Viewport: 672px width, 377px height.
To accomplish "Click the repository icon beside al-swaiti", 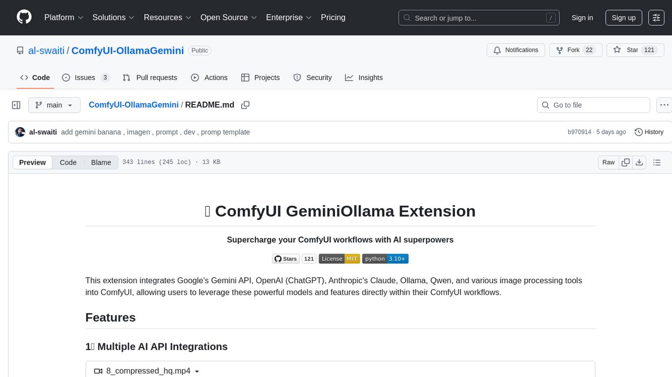I will 20,50.
